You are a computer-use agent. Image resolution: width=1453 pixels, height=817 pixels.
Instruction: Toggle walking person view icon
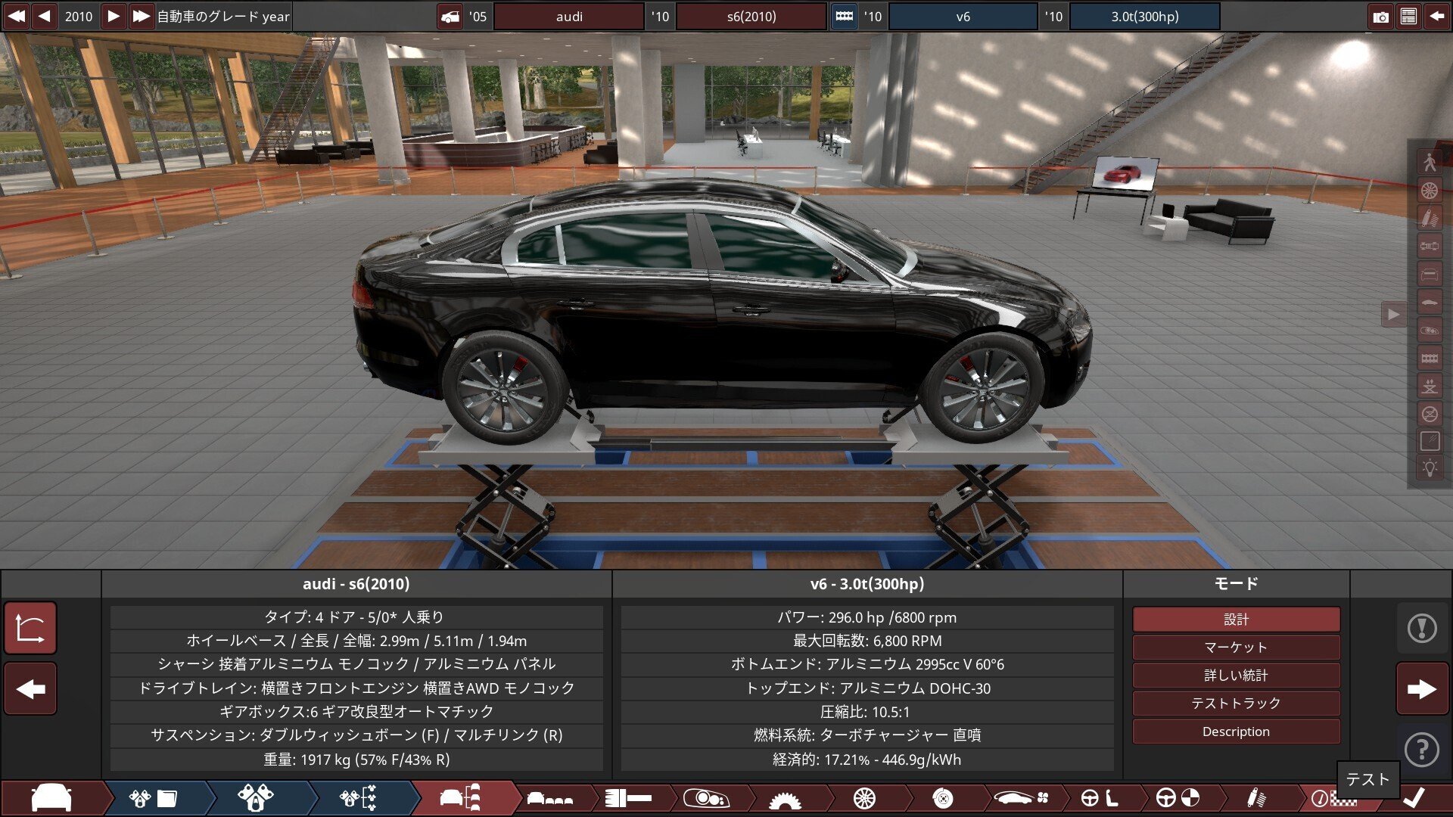tap(1430, 162)
